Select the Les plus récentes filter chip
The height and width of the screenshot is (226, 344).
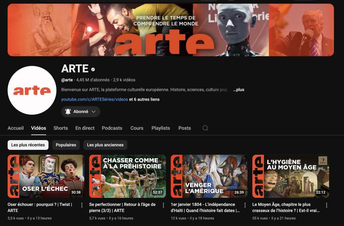click(28, 145)
